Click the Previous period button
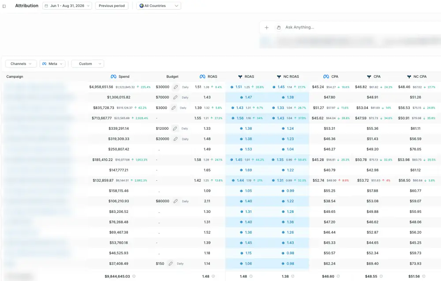441x281 pixels. pyautogui.click(x=112, y=6)
